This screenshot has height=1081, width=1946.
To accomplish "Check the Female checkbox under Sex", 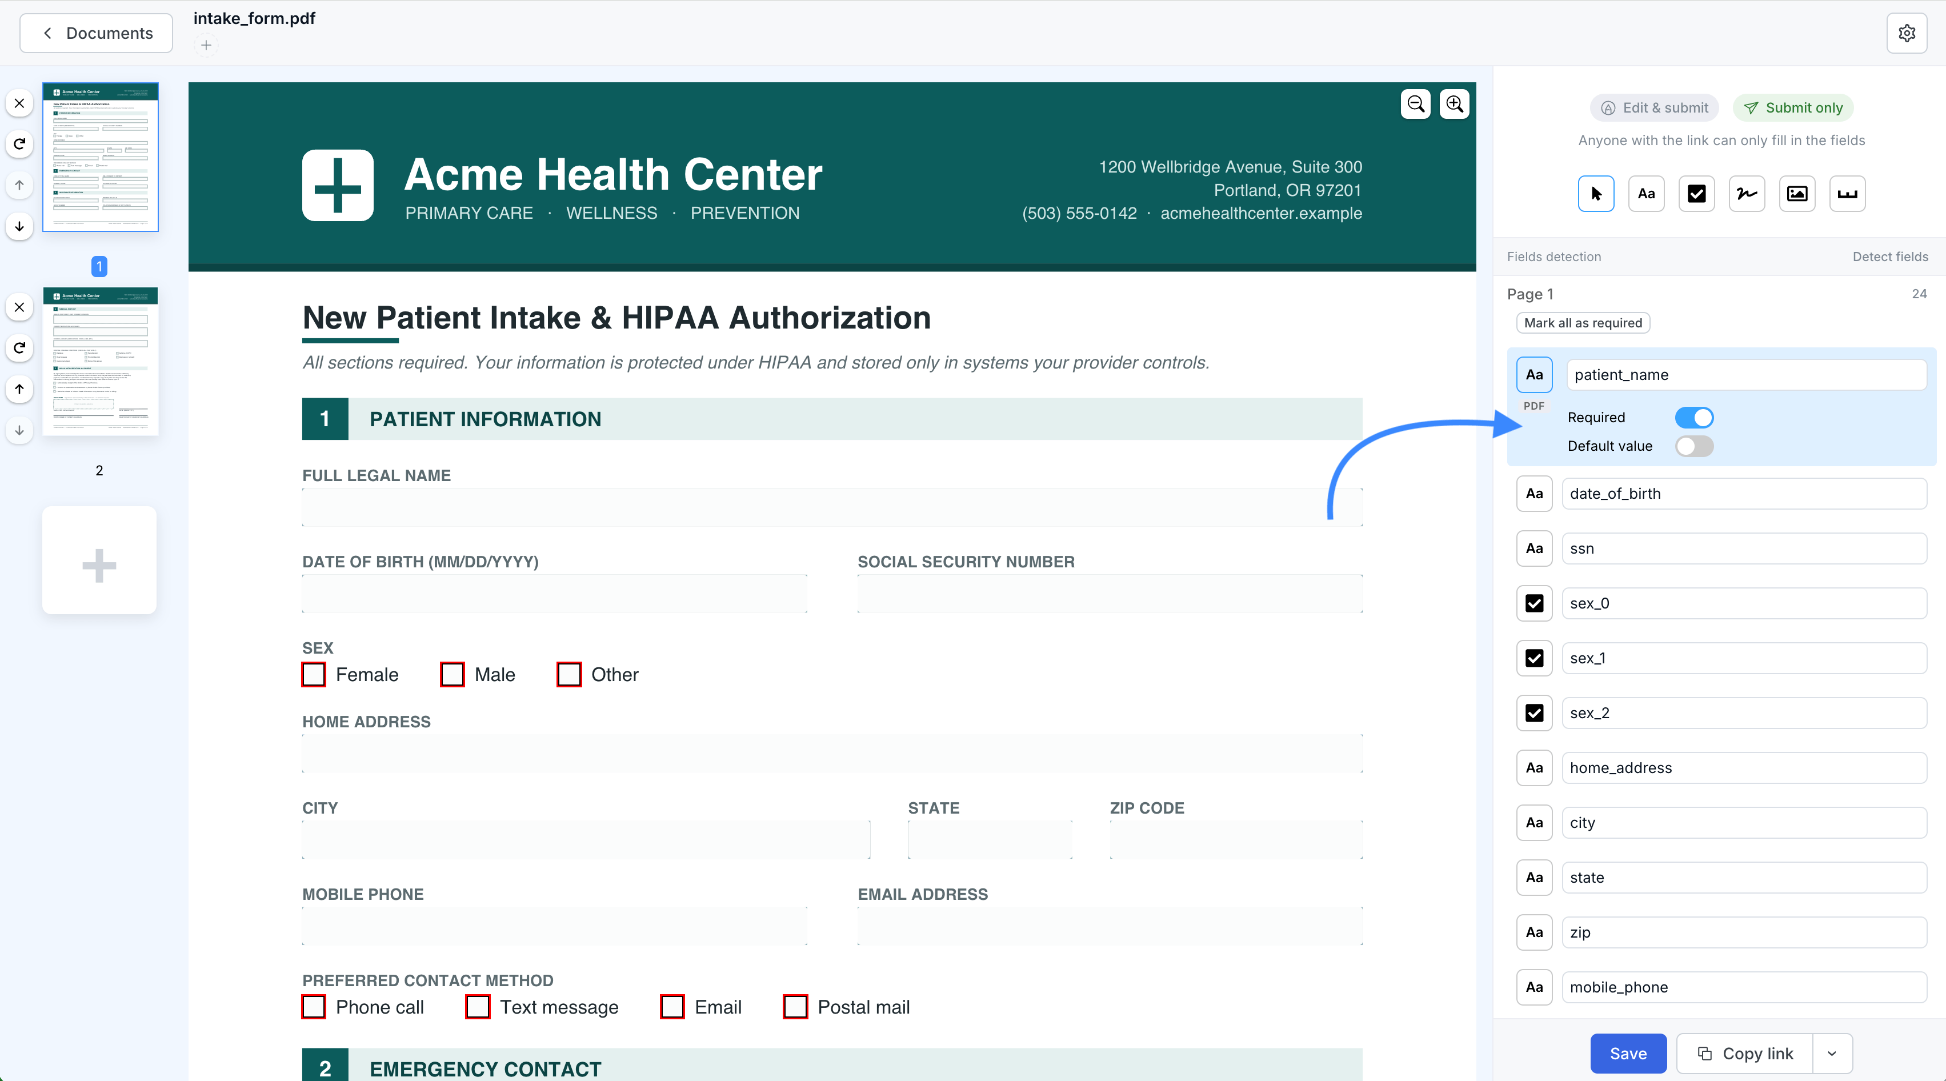I will pos(314,675).
